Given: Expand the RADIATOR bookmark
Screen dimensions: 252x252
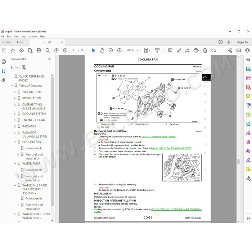Looking at the screenshot, I should coord(15,126).
